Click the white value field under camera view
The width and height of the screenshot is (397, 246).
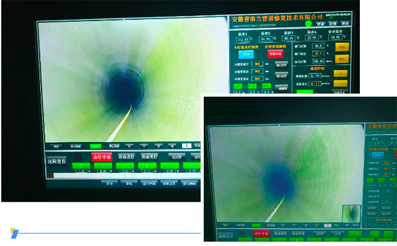(187, 145)
